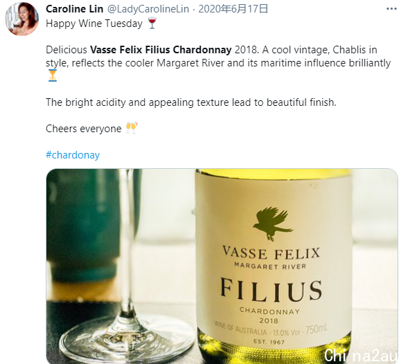The height and width of the screenshot is (364, 401).
Task: Click the China2au watermark
Action: coord(361,355)
